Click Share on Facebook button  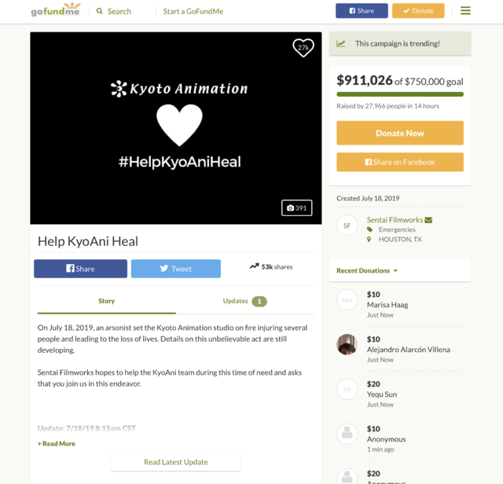(400, 162)
